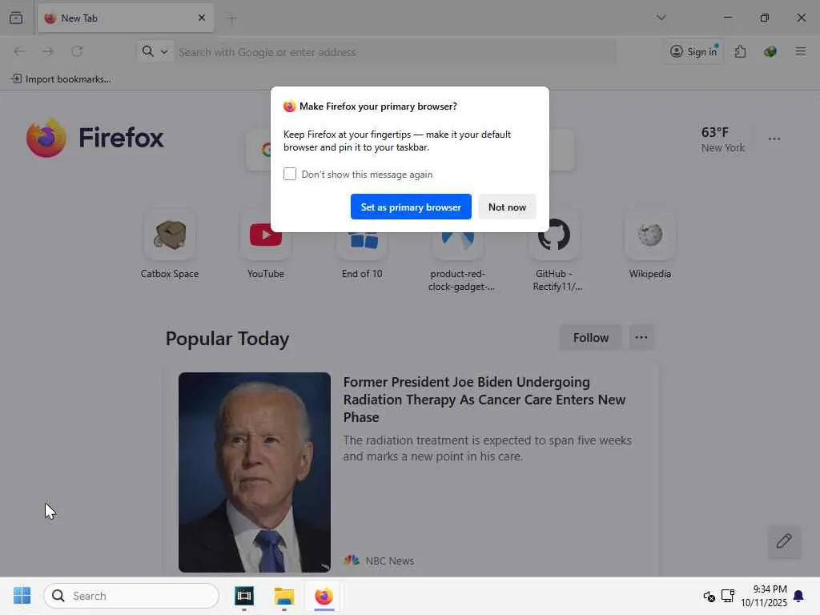Click Set as primary browser button
The height and width of the screenshot is (615, 820).
pos(411,207)
